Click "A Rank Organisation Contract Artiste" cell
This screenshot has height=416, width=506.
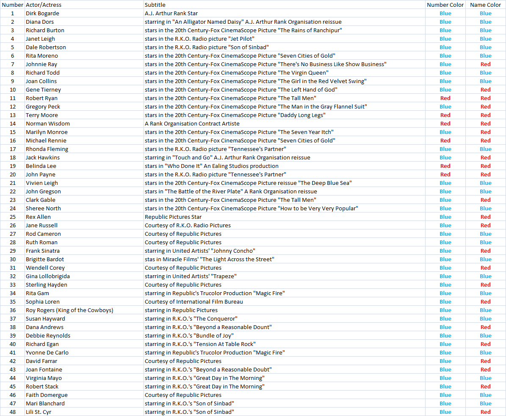click(284, 123)
